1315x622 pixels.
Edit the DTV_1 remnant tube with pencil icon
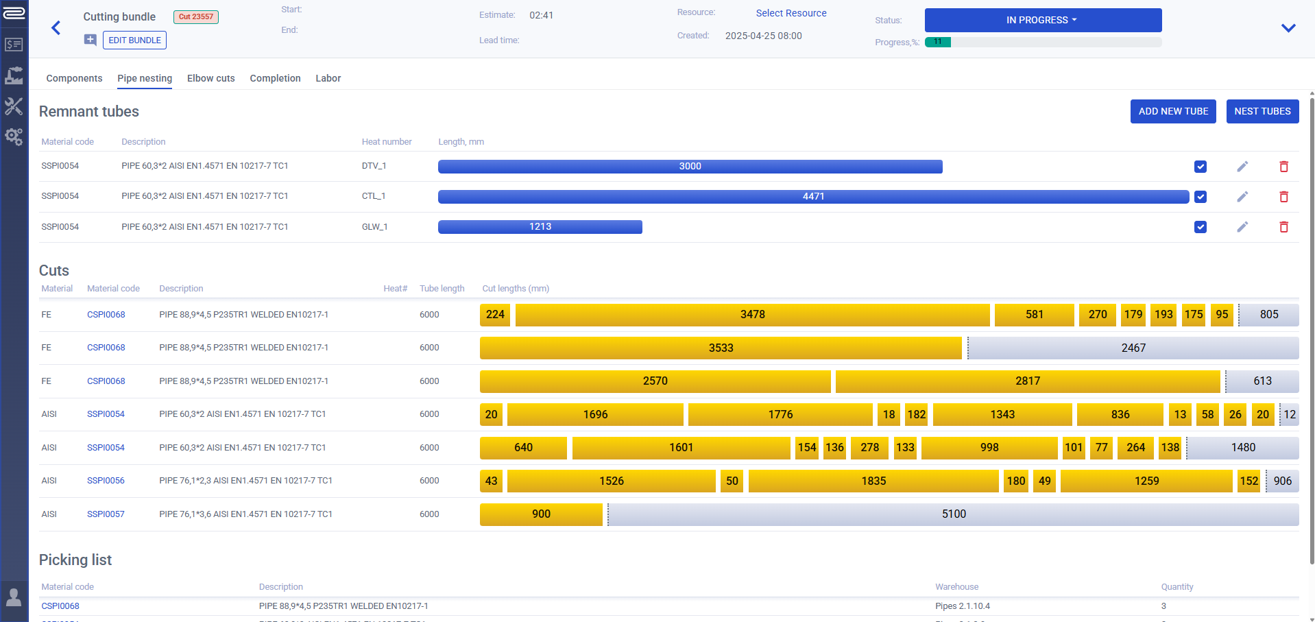tap(1242, 167)
